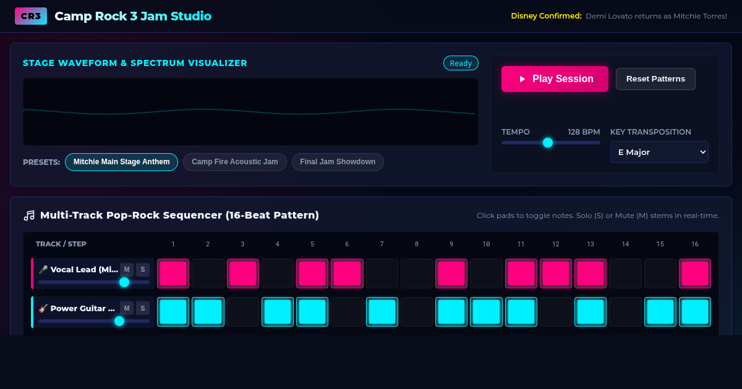Enable Power Guitar pad at step 14
Viewport: 742px width, 389px height.
(x=625, y=312)
